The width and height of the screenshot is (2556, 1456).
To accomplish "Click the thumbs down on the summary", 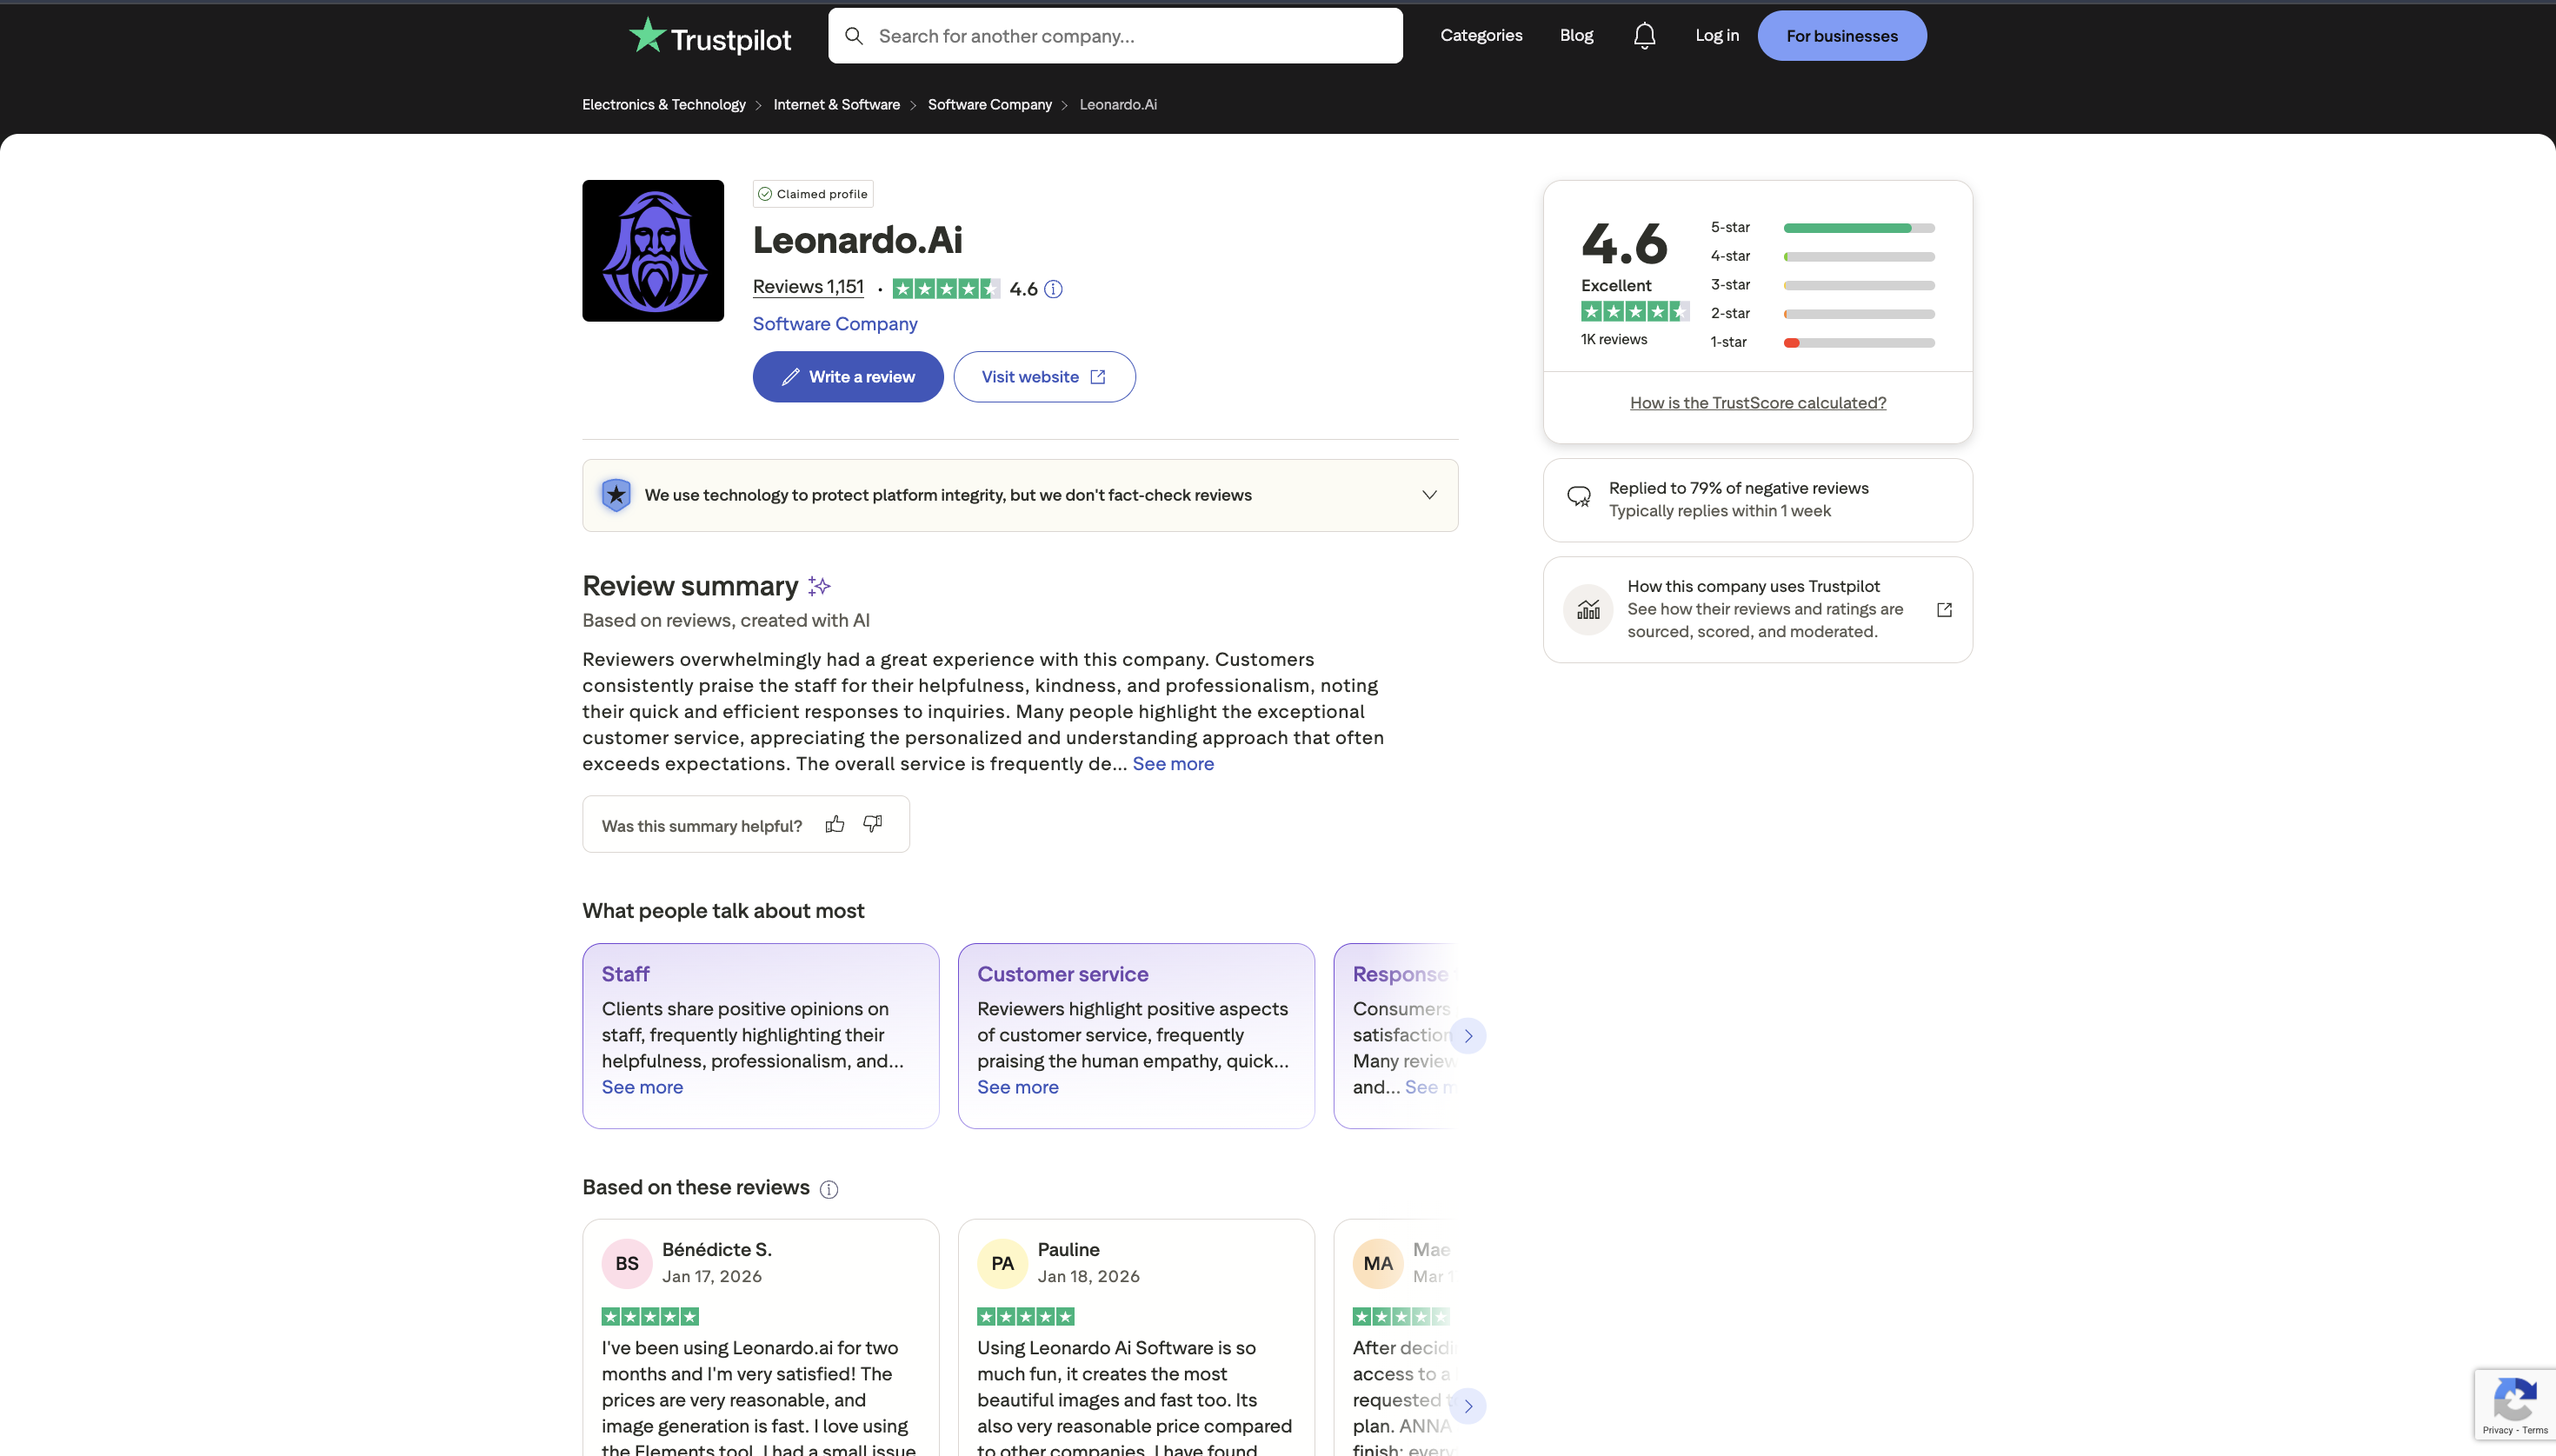I will [x=871, y=823].
